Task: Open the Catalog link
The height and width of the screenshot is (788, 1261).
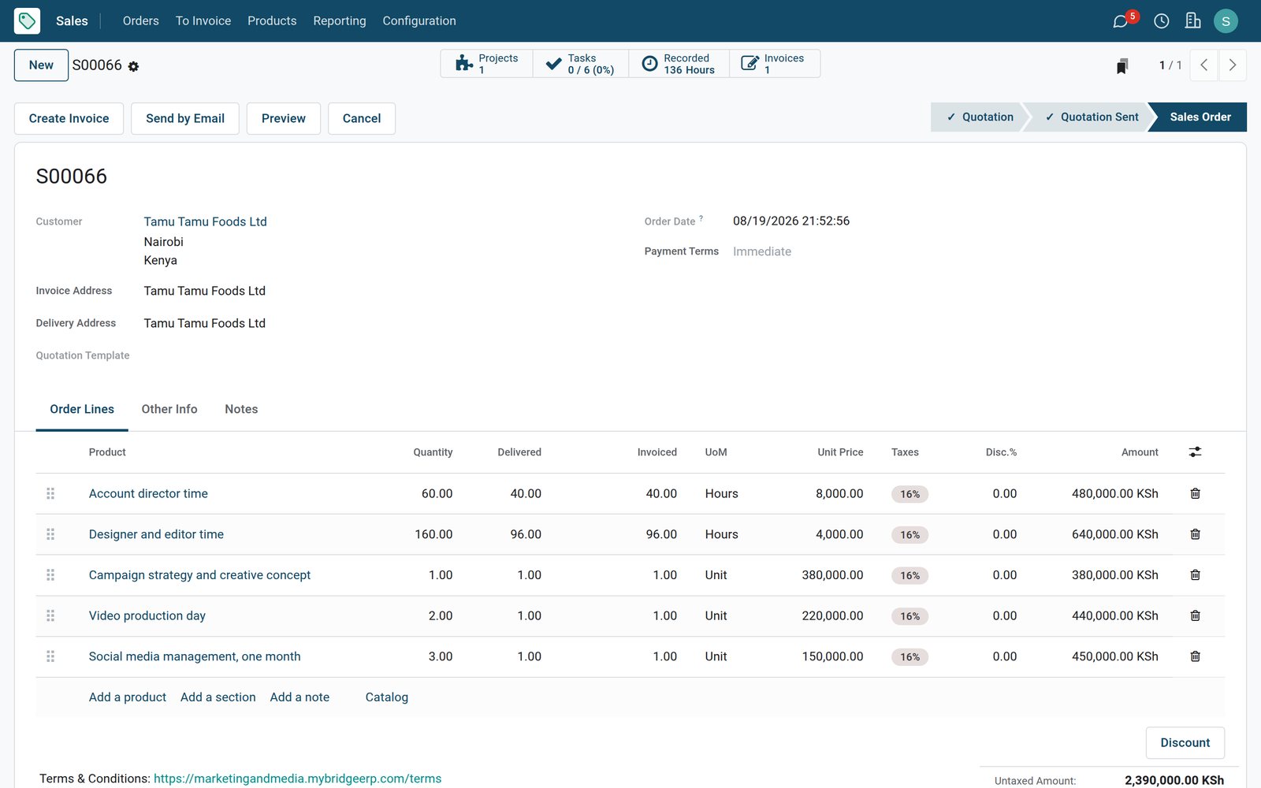Action: (387, 697)
